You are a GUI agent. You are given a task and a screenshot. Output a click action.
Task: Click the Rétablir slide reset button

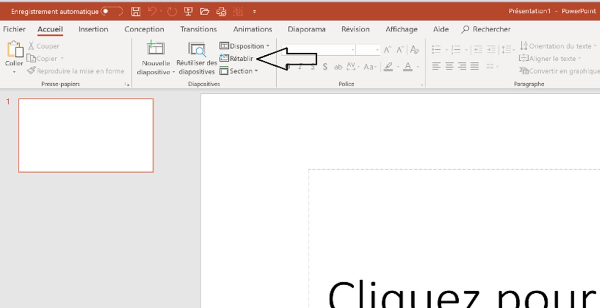237,58
